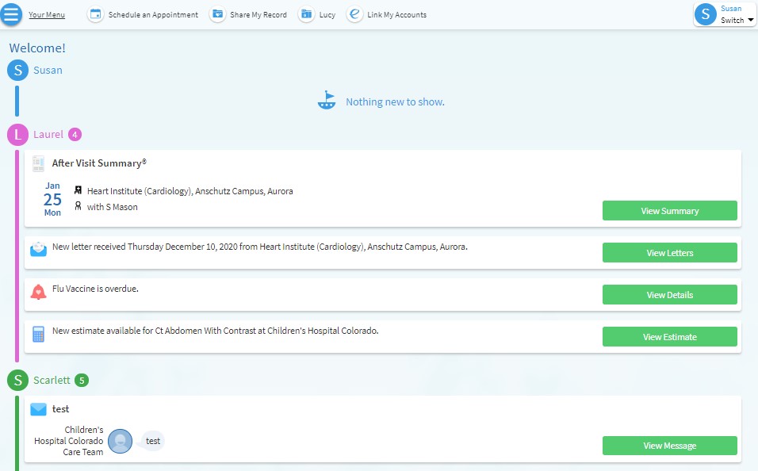Click View Message in Scarlett's feed

coord(669,445)
